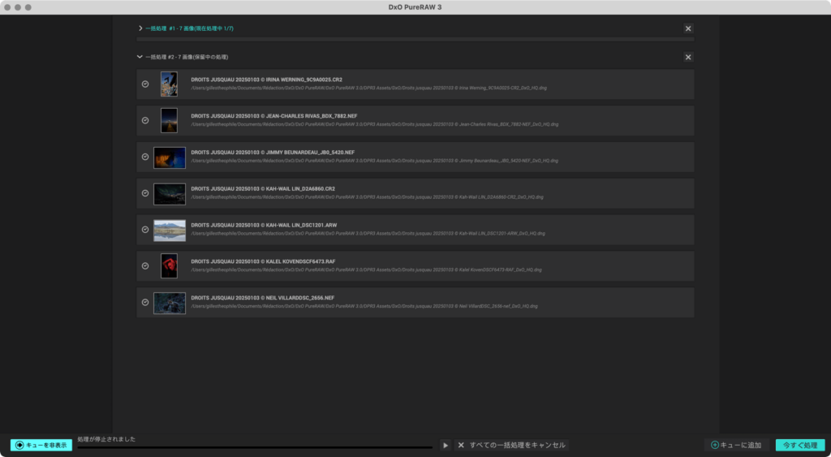Remove batch #2 with its X button
Viewport: 831px width, 457px height.
(688, 58)
